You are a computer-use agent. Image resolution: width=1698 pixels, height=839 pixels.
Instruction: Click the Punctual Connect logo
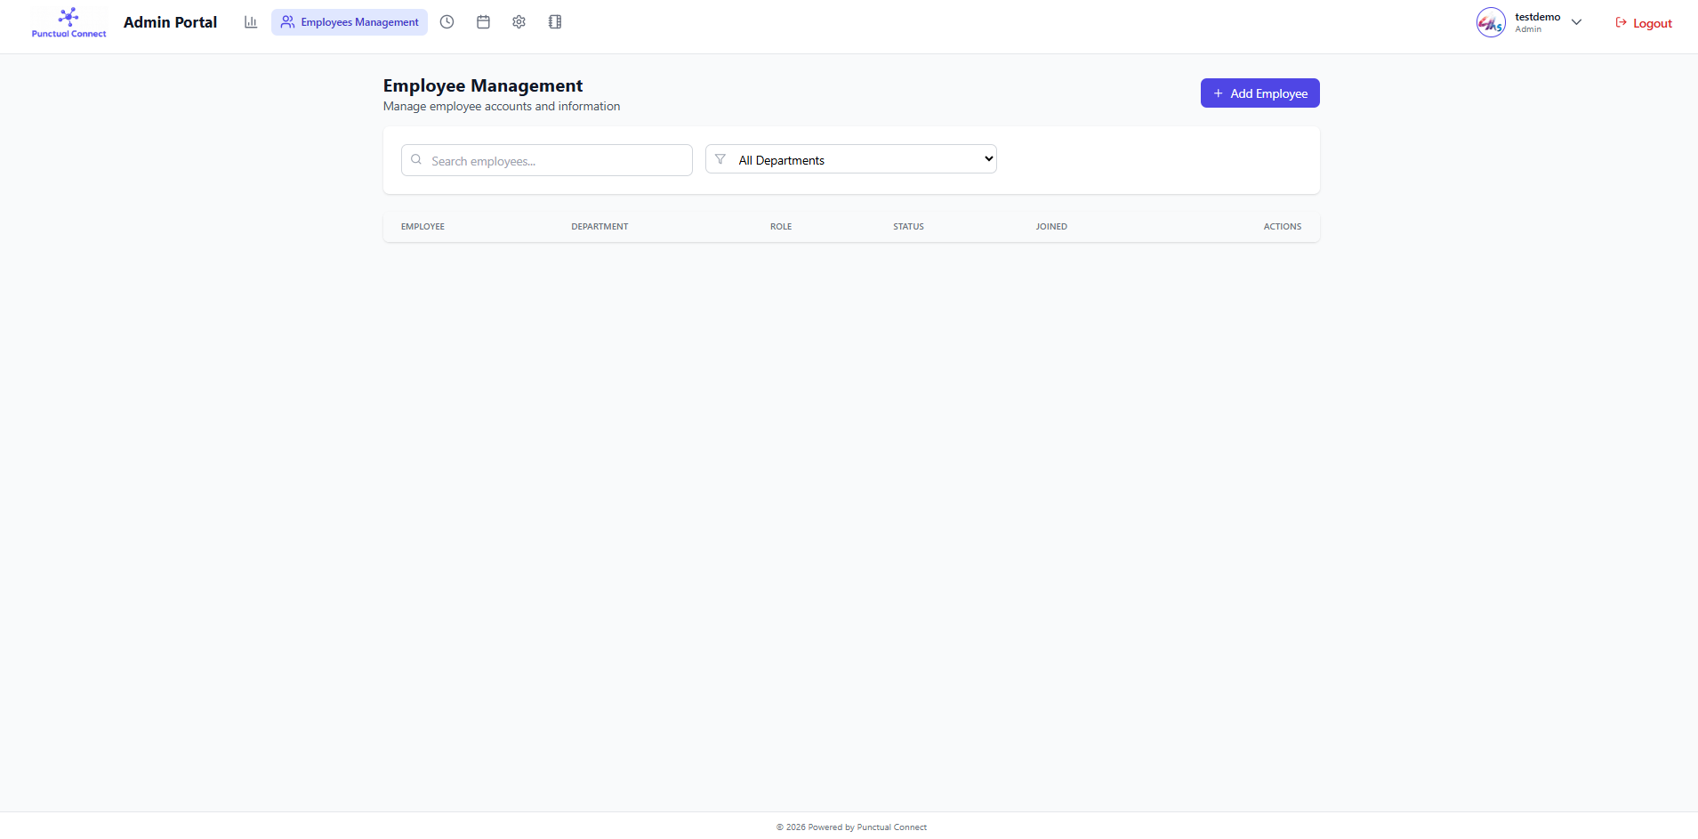[x=68, y=22]
